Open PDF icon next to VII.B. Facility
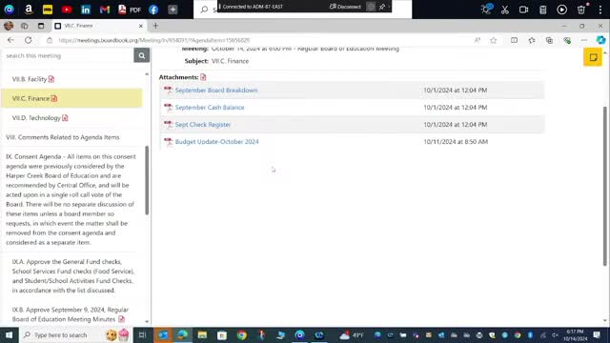Viewport: 610px width, 343px height. point(51,79)
